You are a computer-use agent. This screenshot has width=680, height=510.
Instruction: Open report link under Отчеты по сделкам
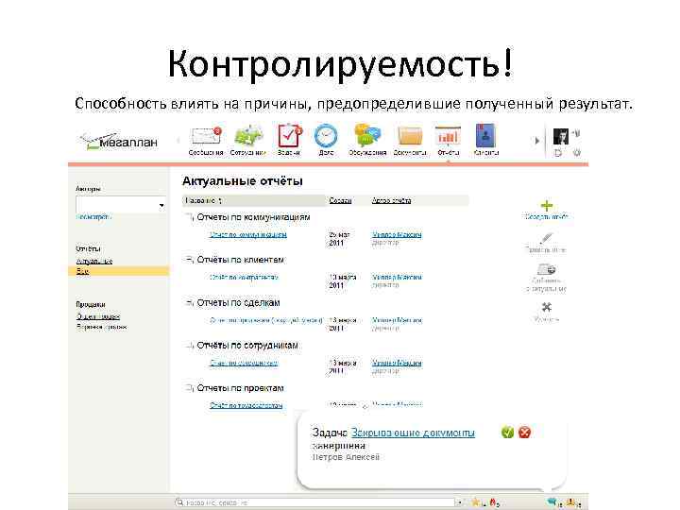tap(266, 320)
